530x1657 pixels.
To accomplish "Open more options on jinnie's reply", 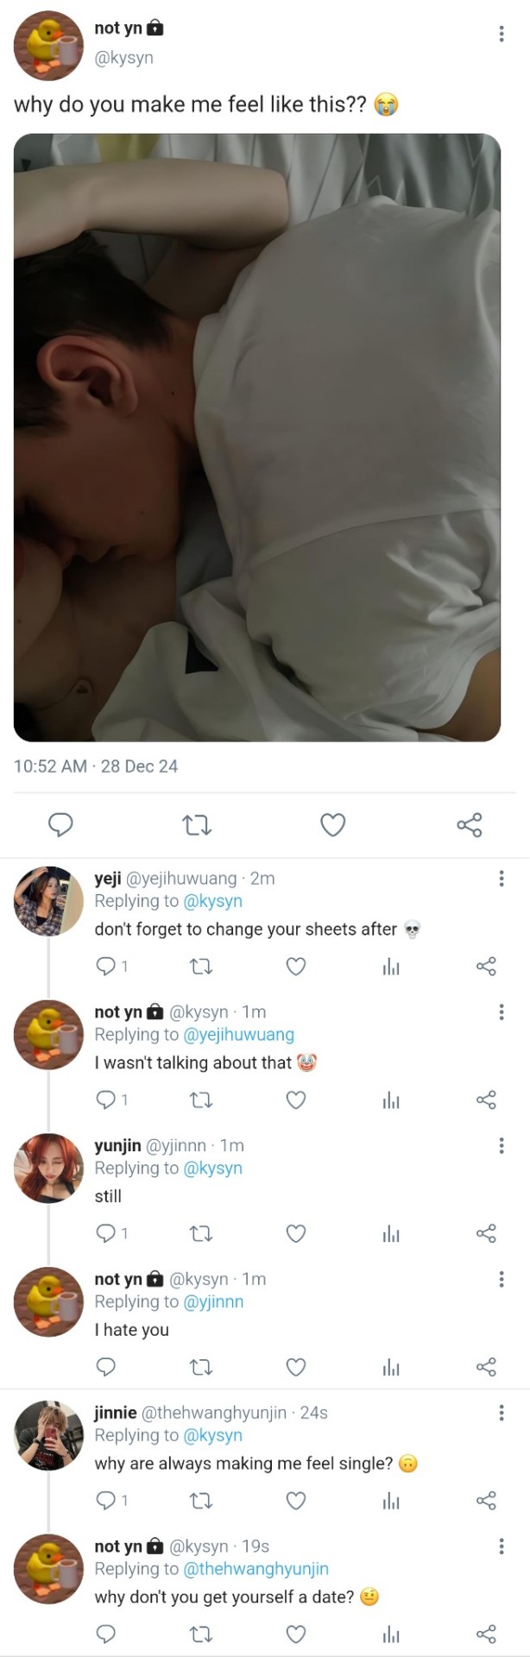I will pos(502,1413).
